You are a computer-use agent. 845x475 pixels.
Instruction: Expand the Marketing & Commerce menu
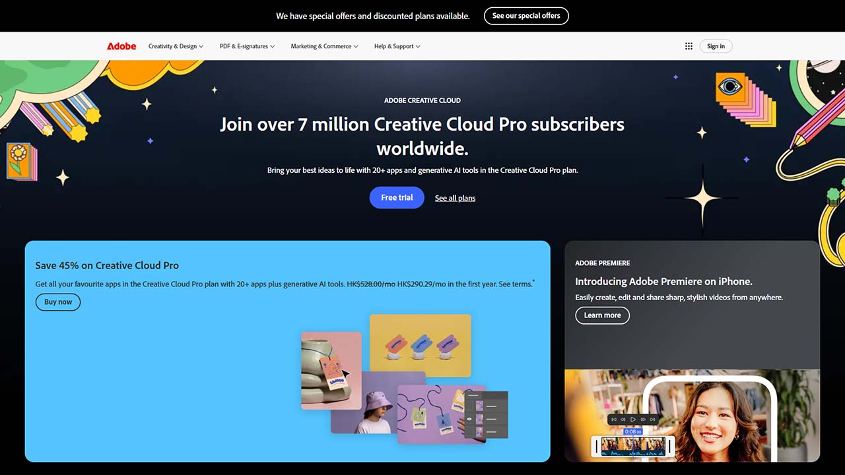tap(324, 46)
